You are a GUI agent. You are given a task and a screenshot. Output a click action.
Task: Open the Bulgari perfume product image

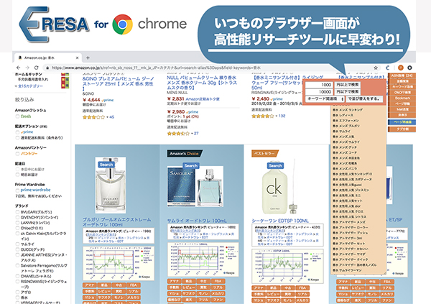tap(111, 185)
